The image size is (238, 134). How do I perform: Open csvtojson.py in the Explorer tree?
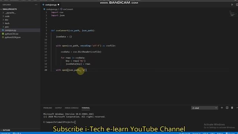click(10, 30)
